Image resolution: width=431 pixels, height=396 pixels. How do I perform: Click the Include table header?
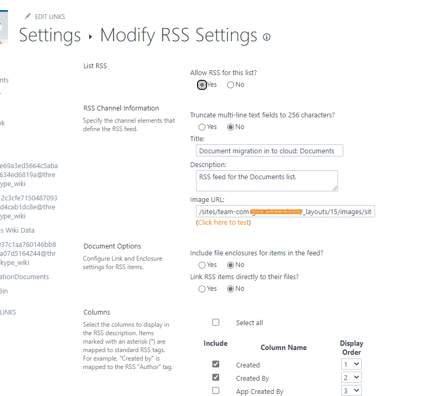[x=215, y=344]
